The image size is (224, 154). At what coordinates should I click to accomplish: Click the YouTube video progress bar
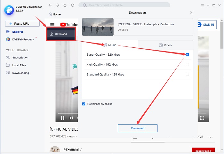tap(68, 113)
